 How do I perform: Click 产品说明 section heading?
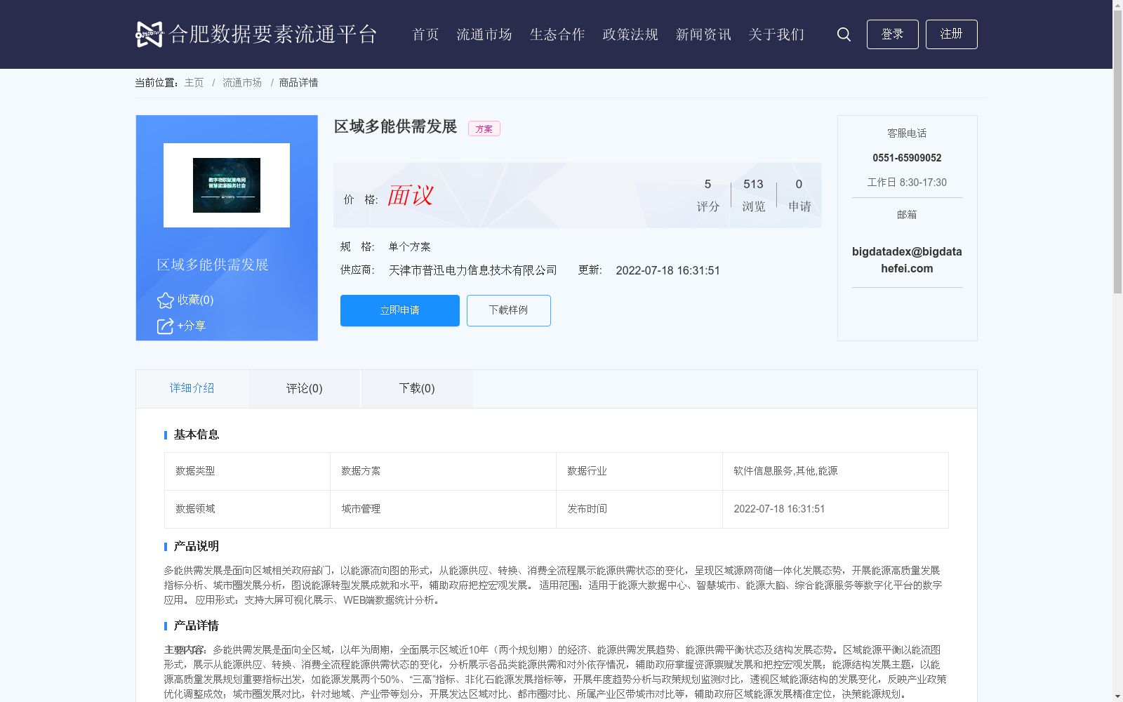click(x=197, y=546)
